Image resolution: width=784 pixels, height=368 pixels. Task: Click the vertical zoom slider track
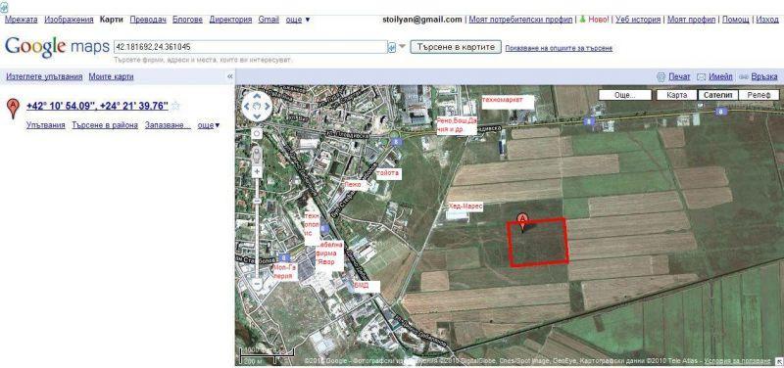tap(257, 227)
